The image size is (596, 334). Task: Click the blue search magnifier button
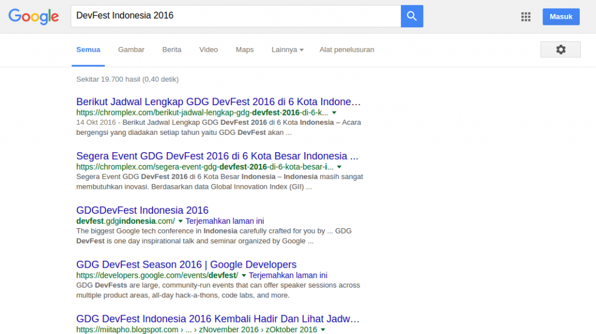(x=411, y=16)
